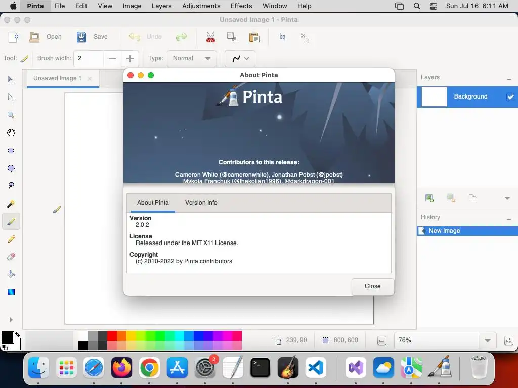
Task: Click Crop to Selection icon
Action: 282,37
